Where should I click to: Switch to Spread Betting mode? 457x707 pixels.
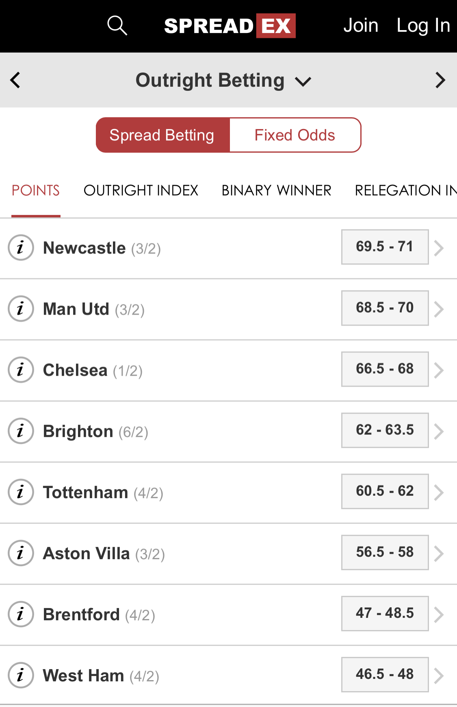click(163, 135)
